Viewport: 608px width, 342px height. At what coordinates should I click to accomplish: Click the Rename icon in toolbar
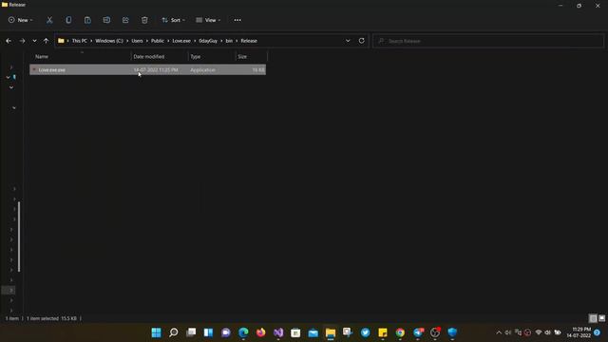tap(106, 20)
